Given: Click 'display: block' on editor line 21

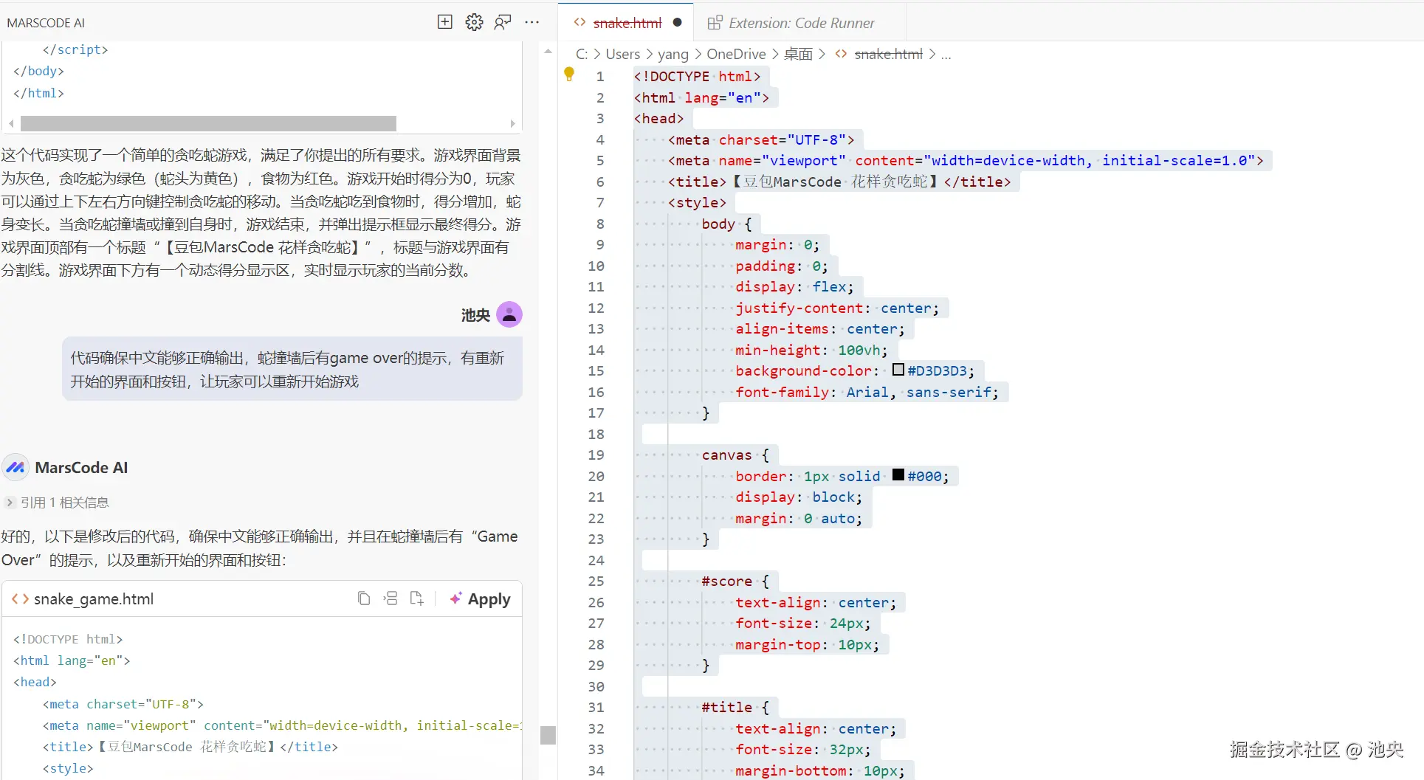Looking at the screenshot, I should (x=799, y=497).
